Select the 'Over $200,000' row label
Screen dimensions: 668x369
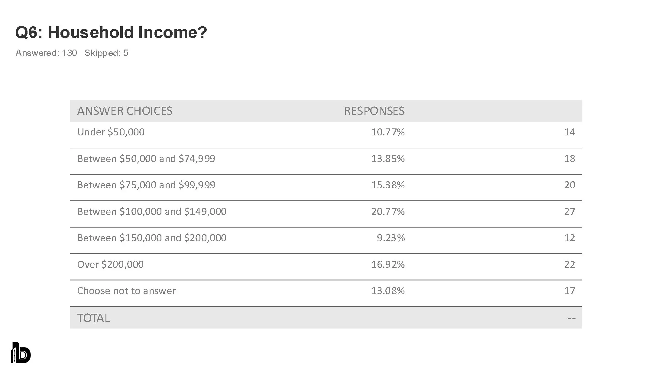click(x=110, y=264)
